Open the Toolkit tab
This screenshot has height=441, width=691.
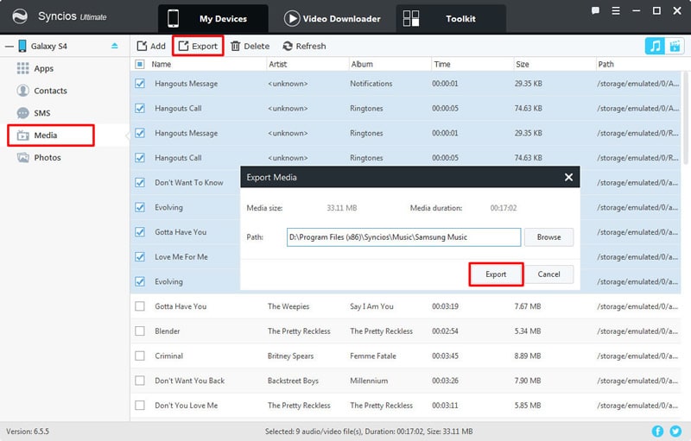(x=451, y=18)
